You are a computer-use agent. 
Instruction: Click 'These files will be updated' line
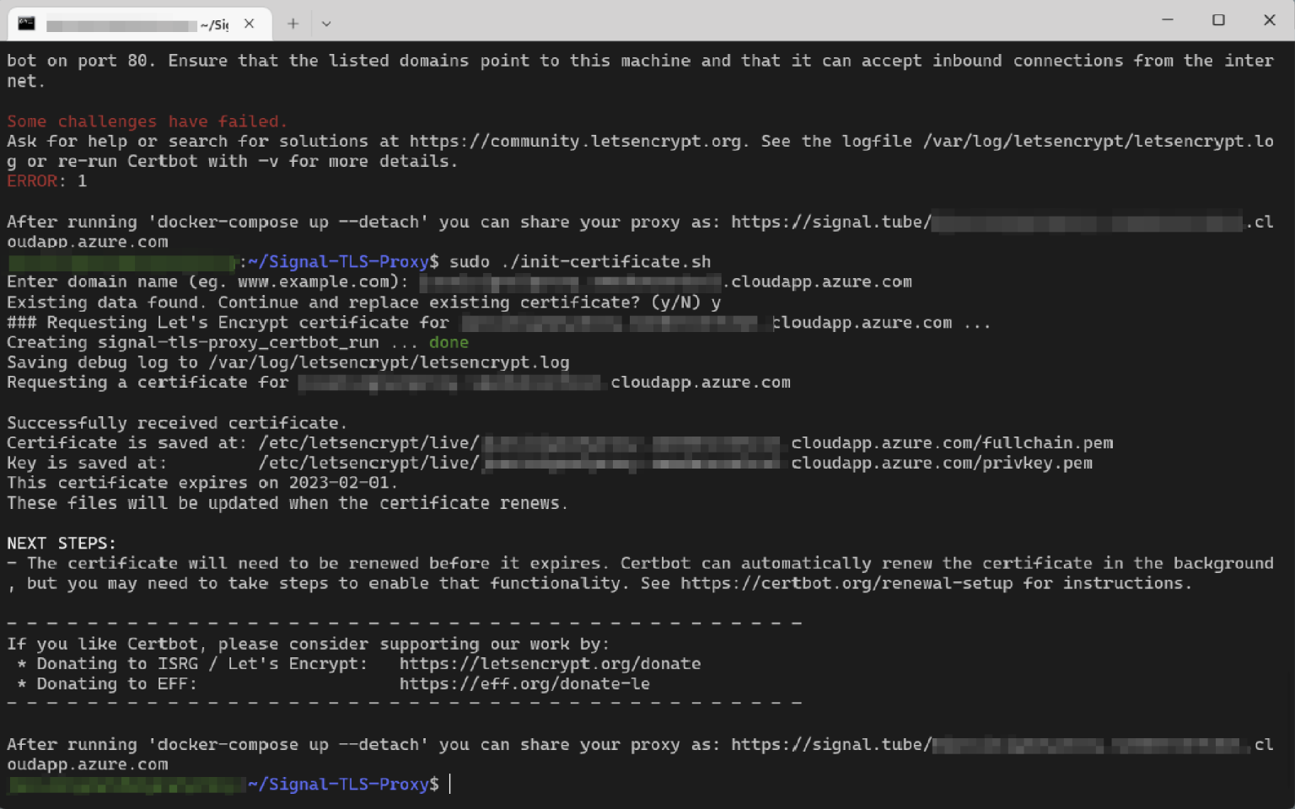click(287, 503)
